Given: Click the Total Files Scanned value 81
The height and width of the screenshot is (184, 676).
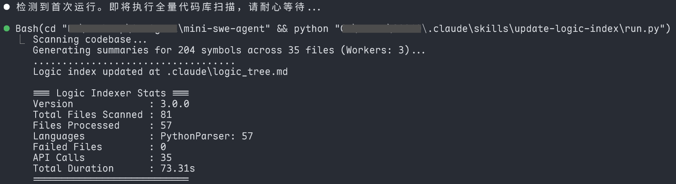Looking at the screenshot, I should coord(166,115).
